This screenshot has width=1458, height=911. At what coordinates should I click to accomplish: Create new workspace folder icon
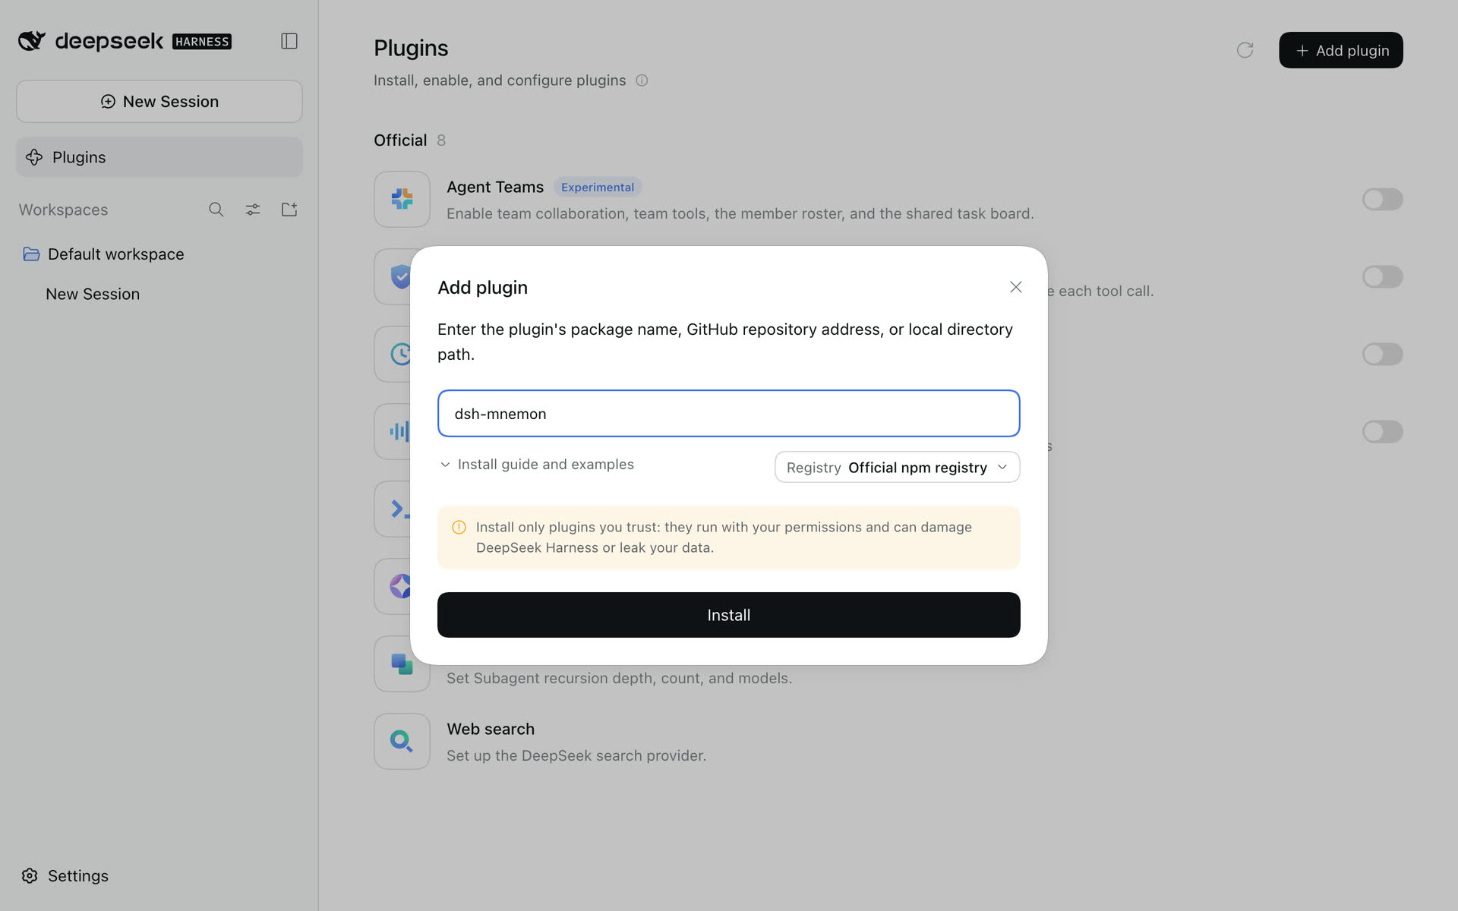point(289,210)
